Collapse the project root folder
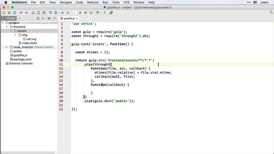Viewport: 274px width, 154px height. click(3, 23)
